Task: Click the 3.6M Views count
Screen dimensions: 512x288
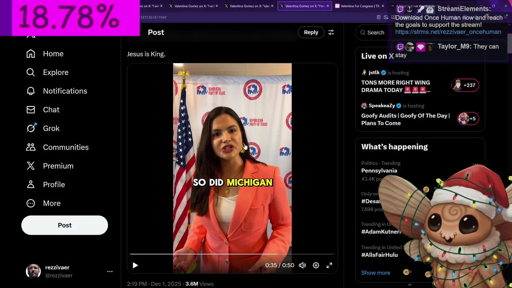Action: tap(200, 284)
